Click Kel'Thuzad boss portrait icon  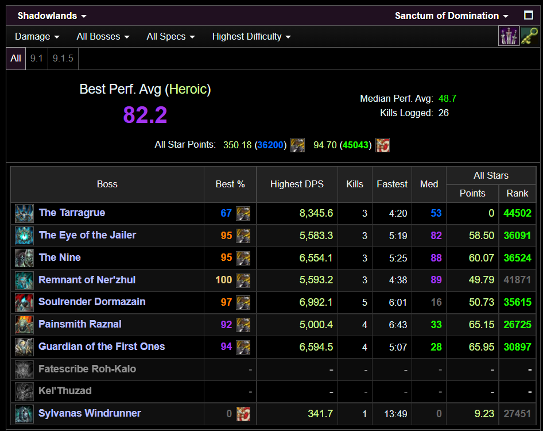pos(24,391)
